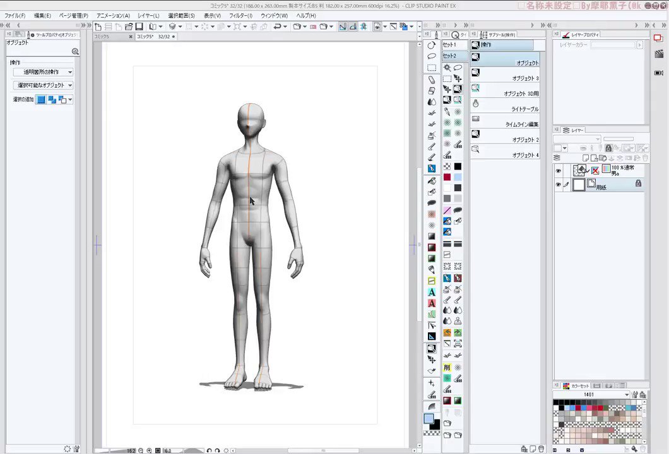Select the オブジェクト 3 subtool

click(x=505, y=75)
